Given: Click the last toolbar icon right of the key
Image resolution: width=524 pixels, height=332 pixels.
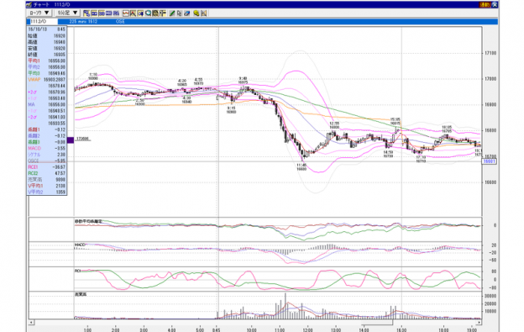Looking at the screenshot, I should (x=203, y=13).
